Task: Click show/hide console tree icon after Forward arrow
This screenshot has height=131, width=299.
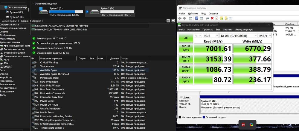Action: [190, 18]
